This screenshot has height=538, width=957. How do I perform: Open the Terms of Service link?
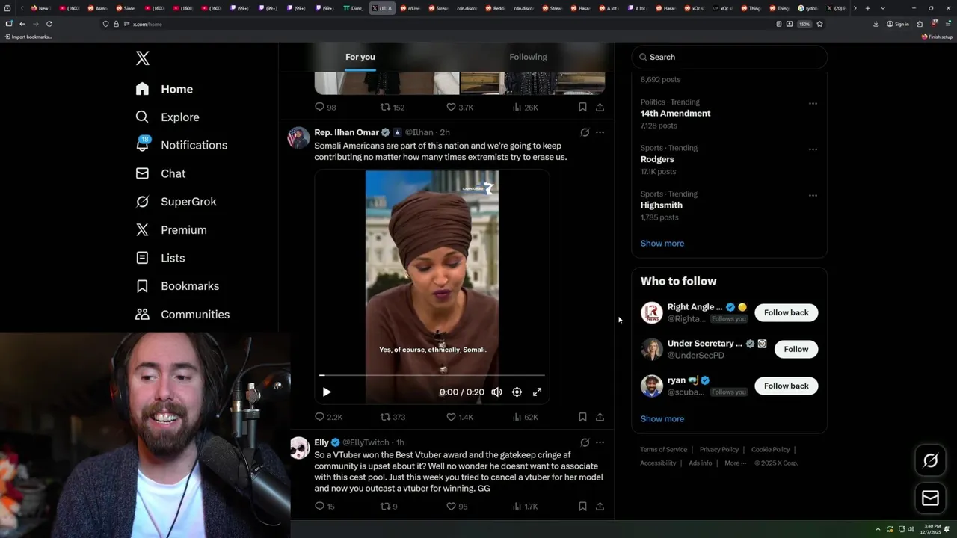pos(663,450)
